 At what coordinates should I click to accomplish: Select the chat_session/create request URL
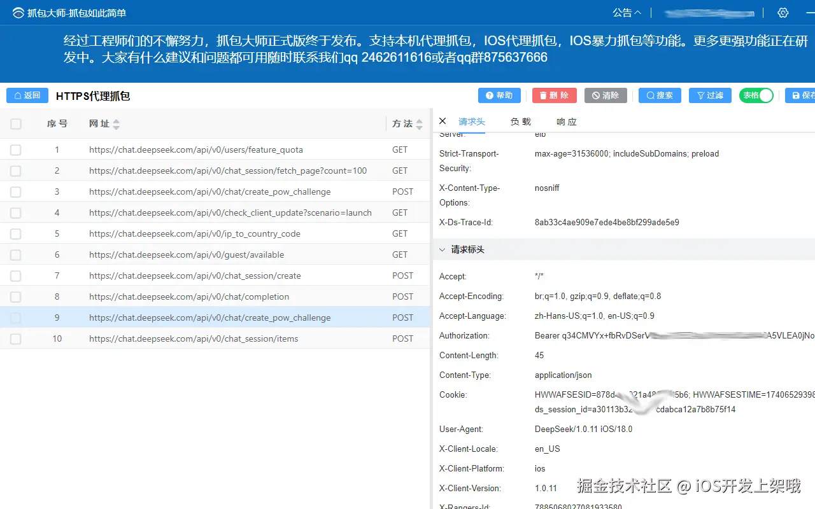click(x=195, y=276)
